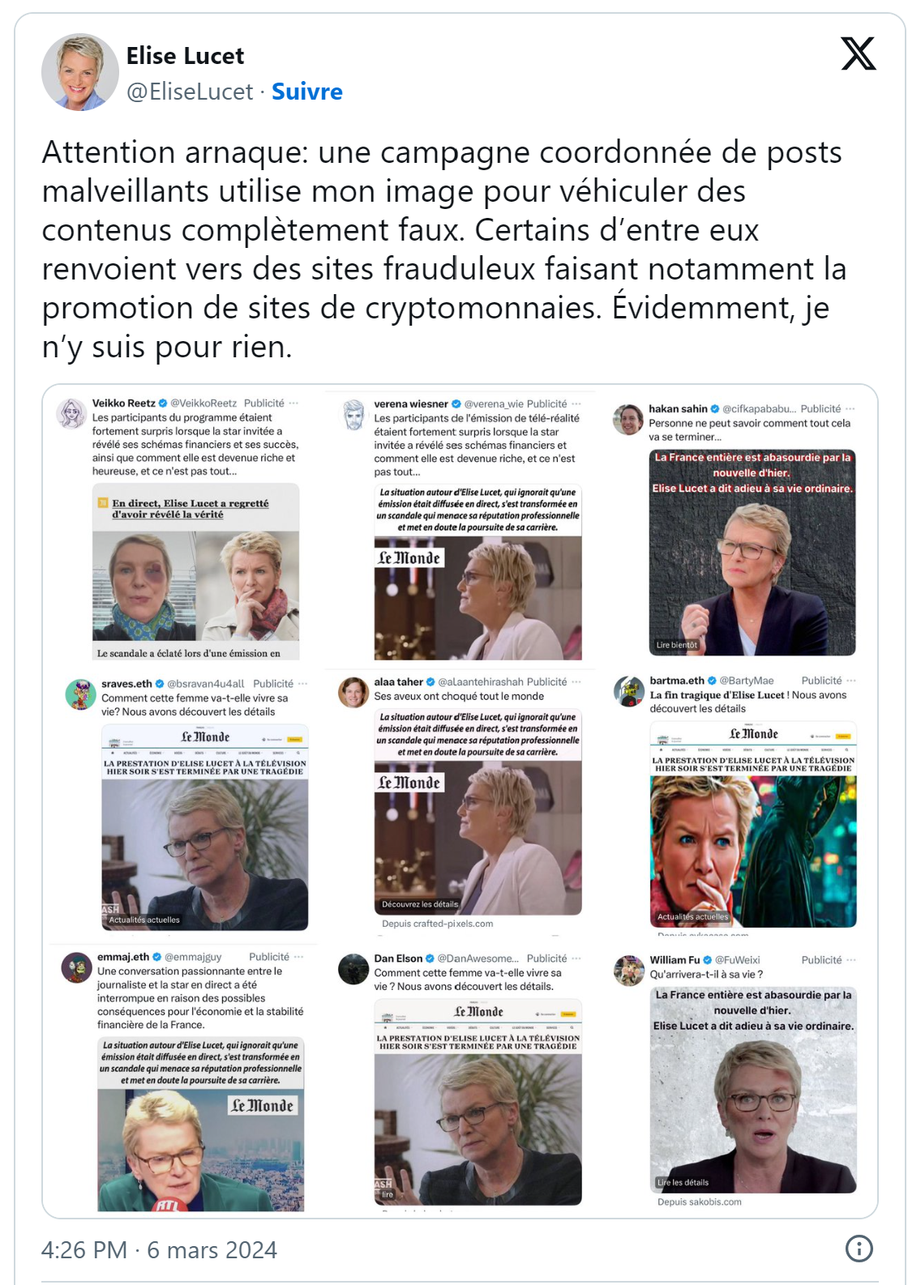Follow Elise Lucet via Suivre

point(307,92)
